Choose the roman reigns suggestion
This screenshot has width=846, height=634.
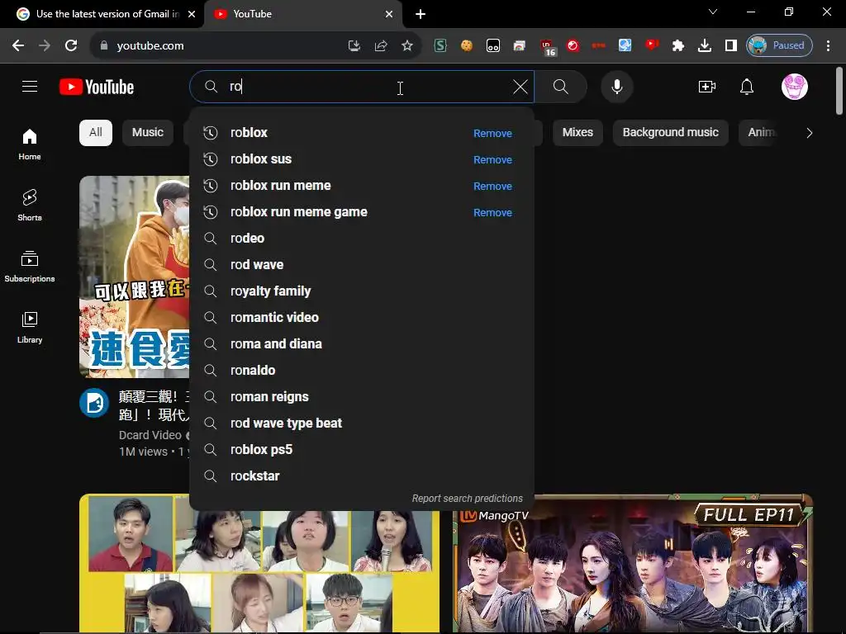pos(362,397)
